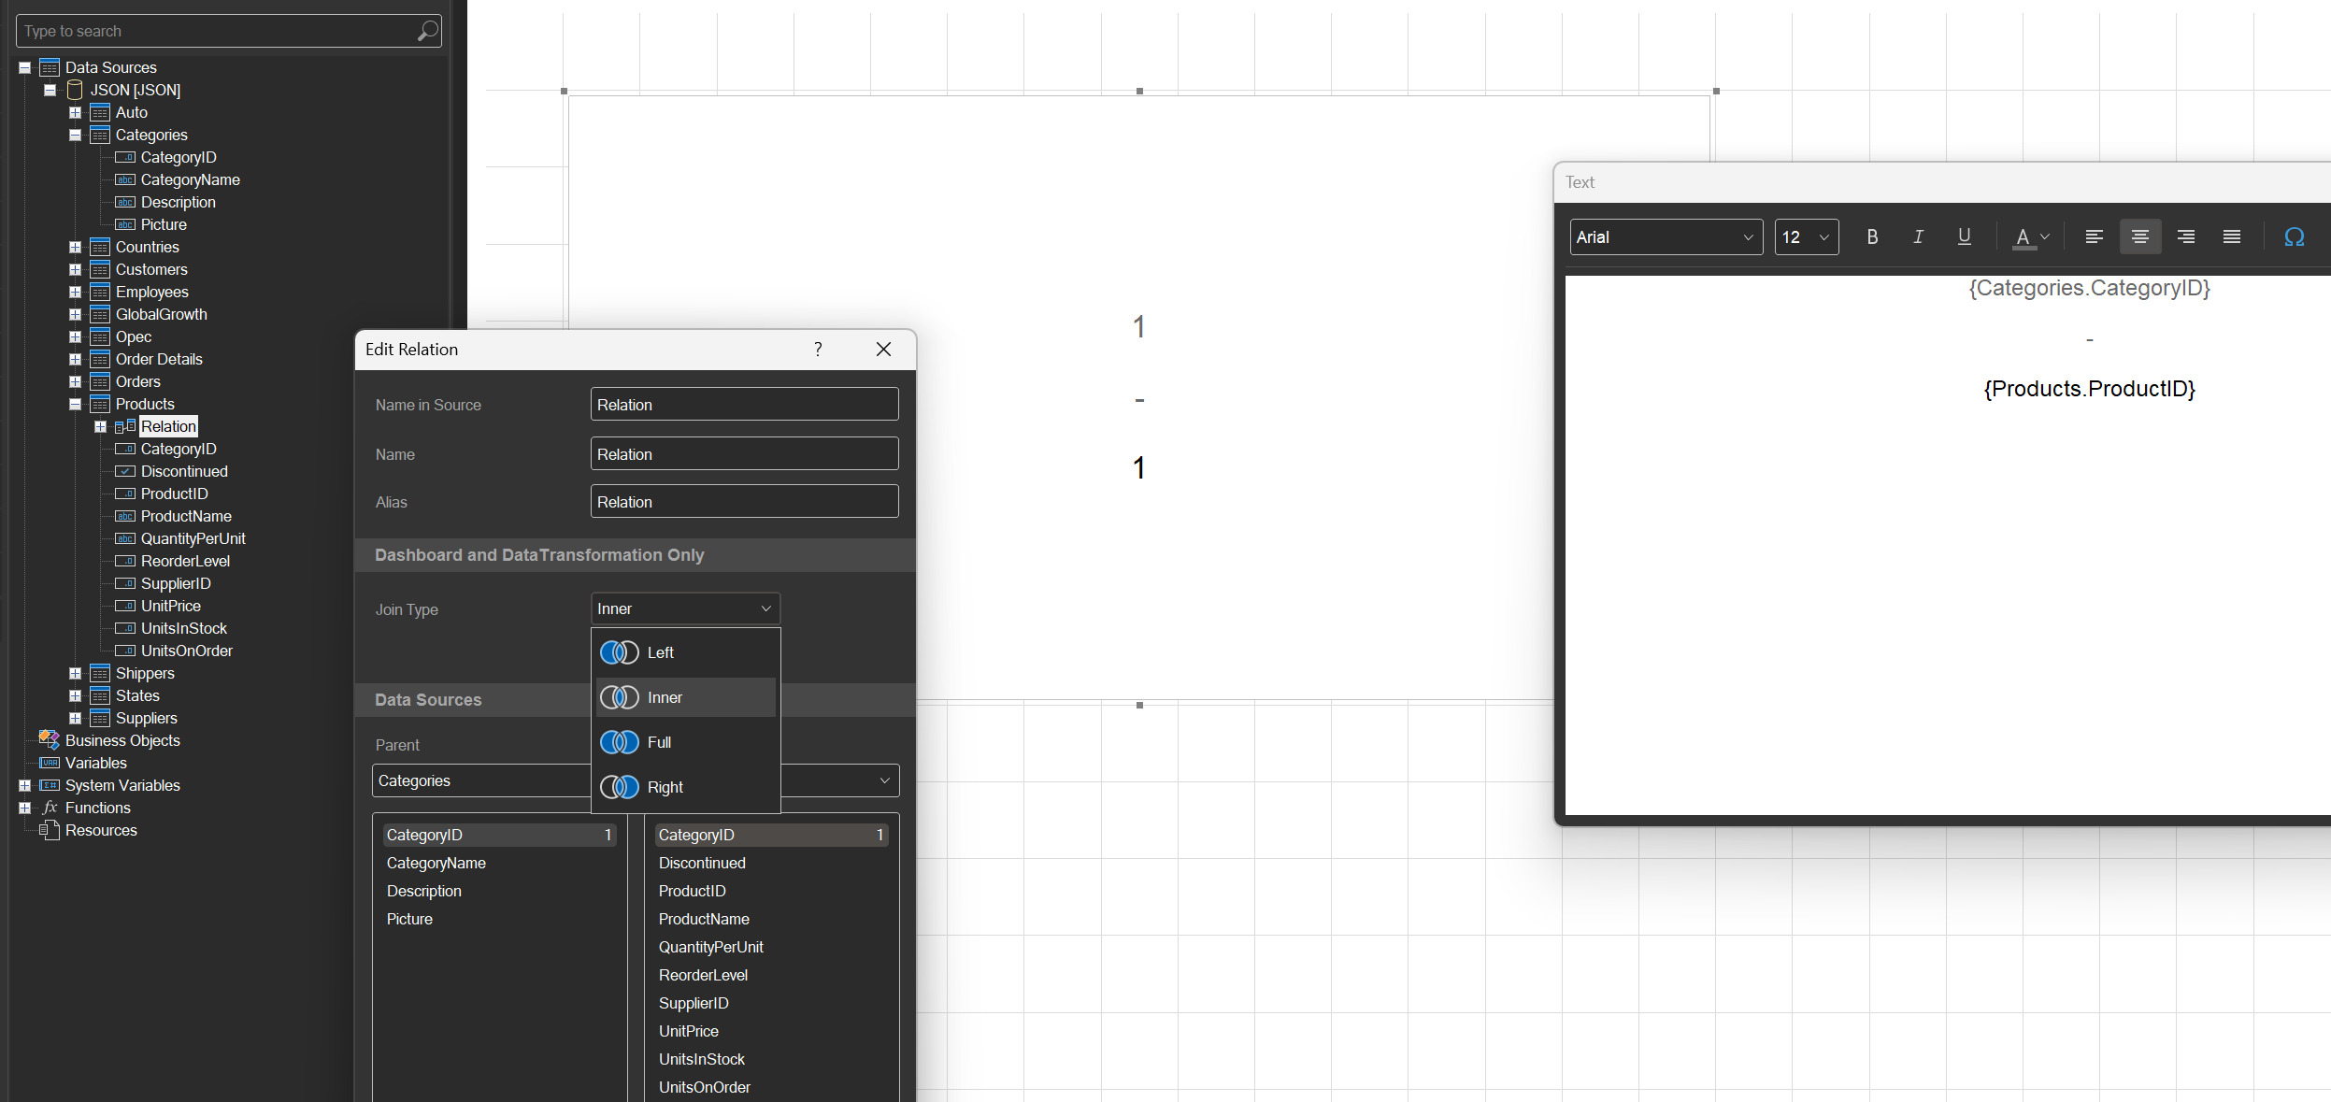Click the JSON database icon
Viewport: 2331px width, 1102px height.
pos(75,90)
